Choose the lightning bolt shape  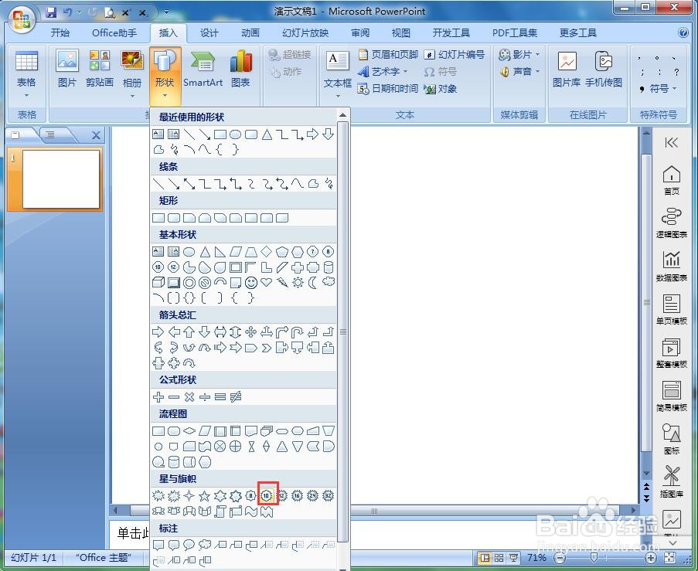(x=282, y=282)
